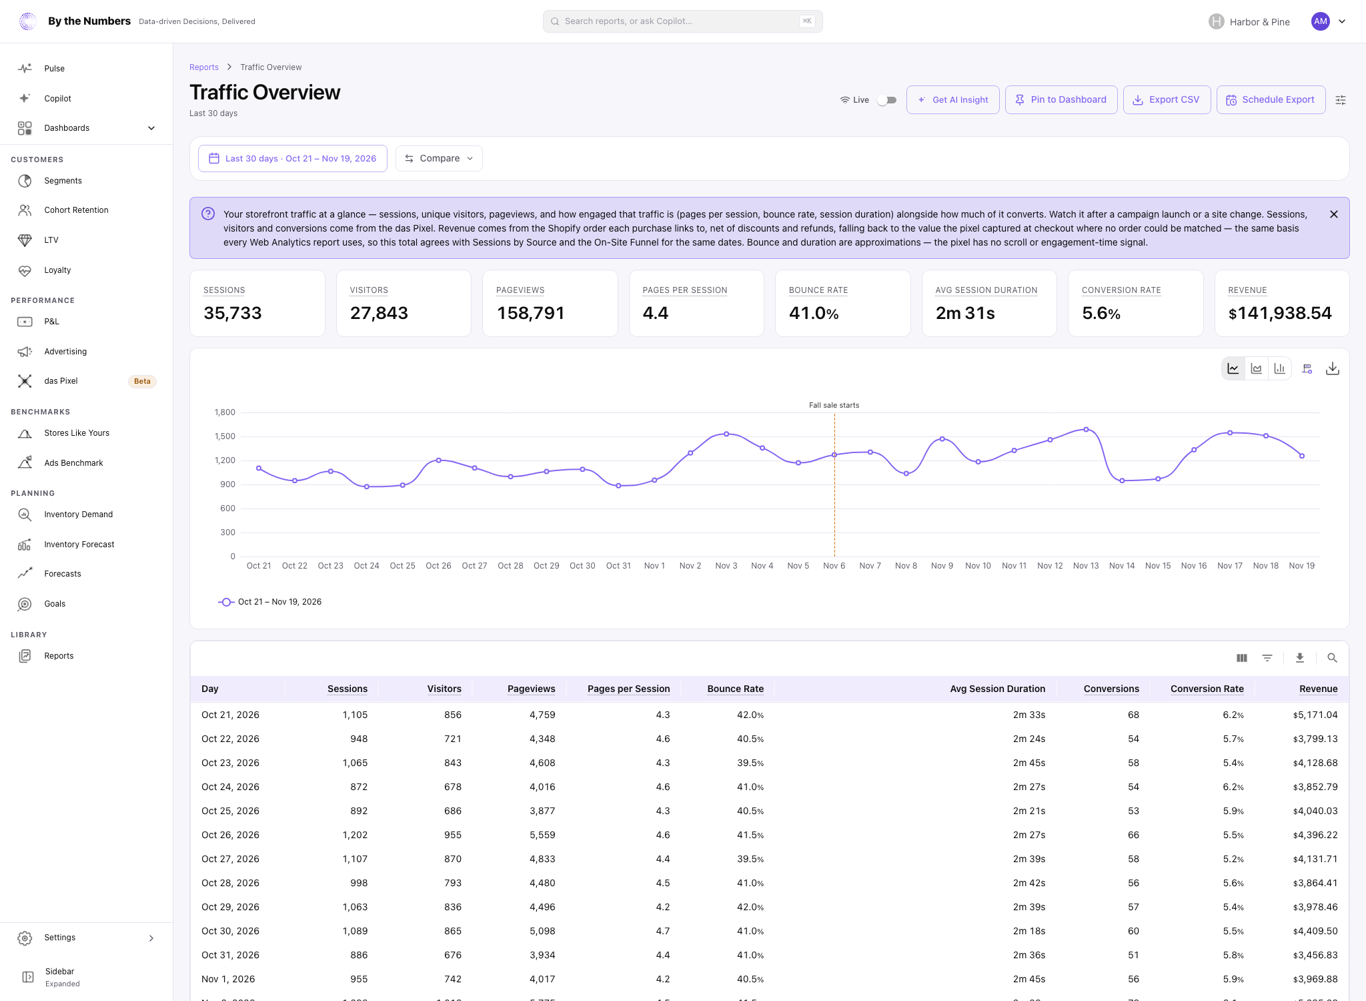This screenshot has width=1366, height=1001.
Task: Click the Cohort Retention people icon
Action: (x=25, y=210)
